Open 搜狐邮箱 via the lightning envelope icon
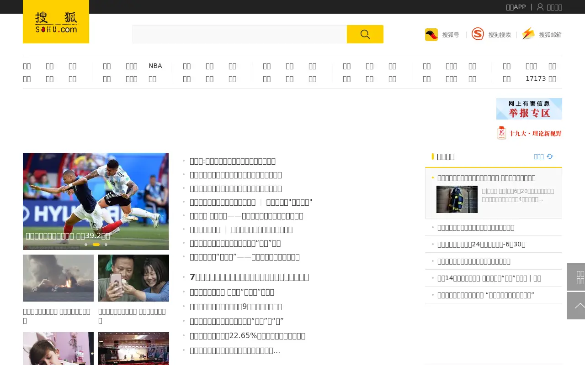Screen dimensions: 585x365 pyautogui.click(x=528, y=34)
